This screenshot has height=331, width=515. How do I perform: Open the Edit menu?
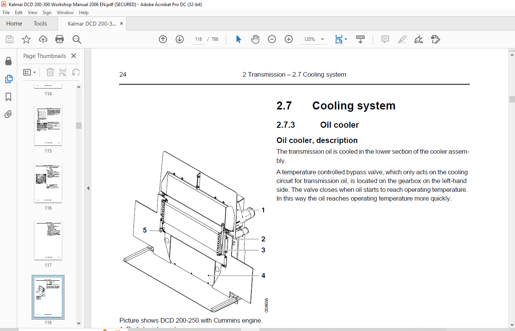pyautogui.click(x=19, y=13)
